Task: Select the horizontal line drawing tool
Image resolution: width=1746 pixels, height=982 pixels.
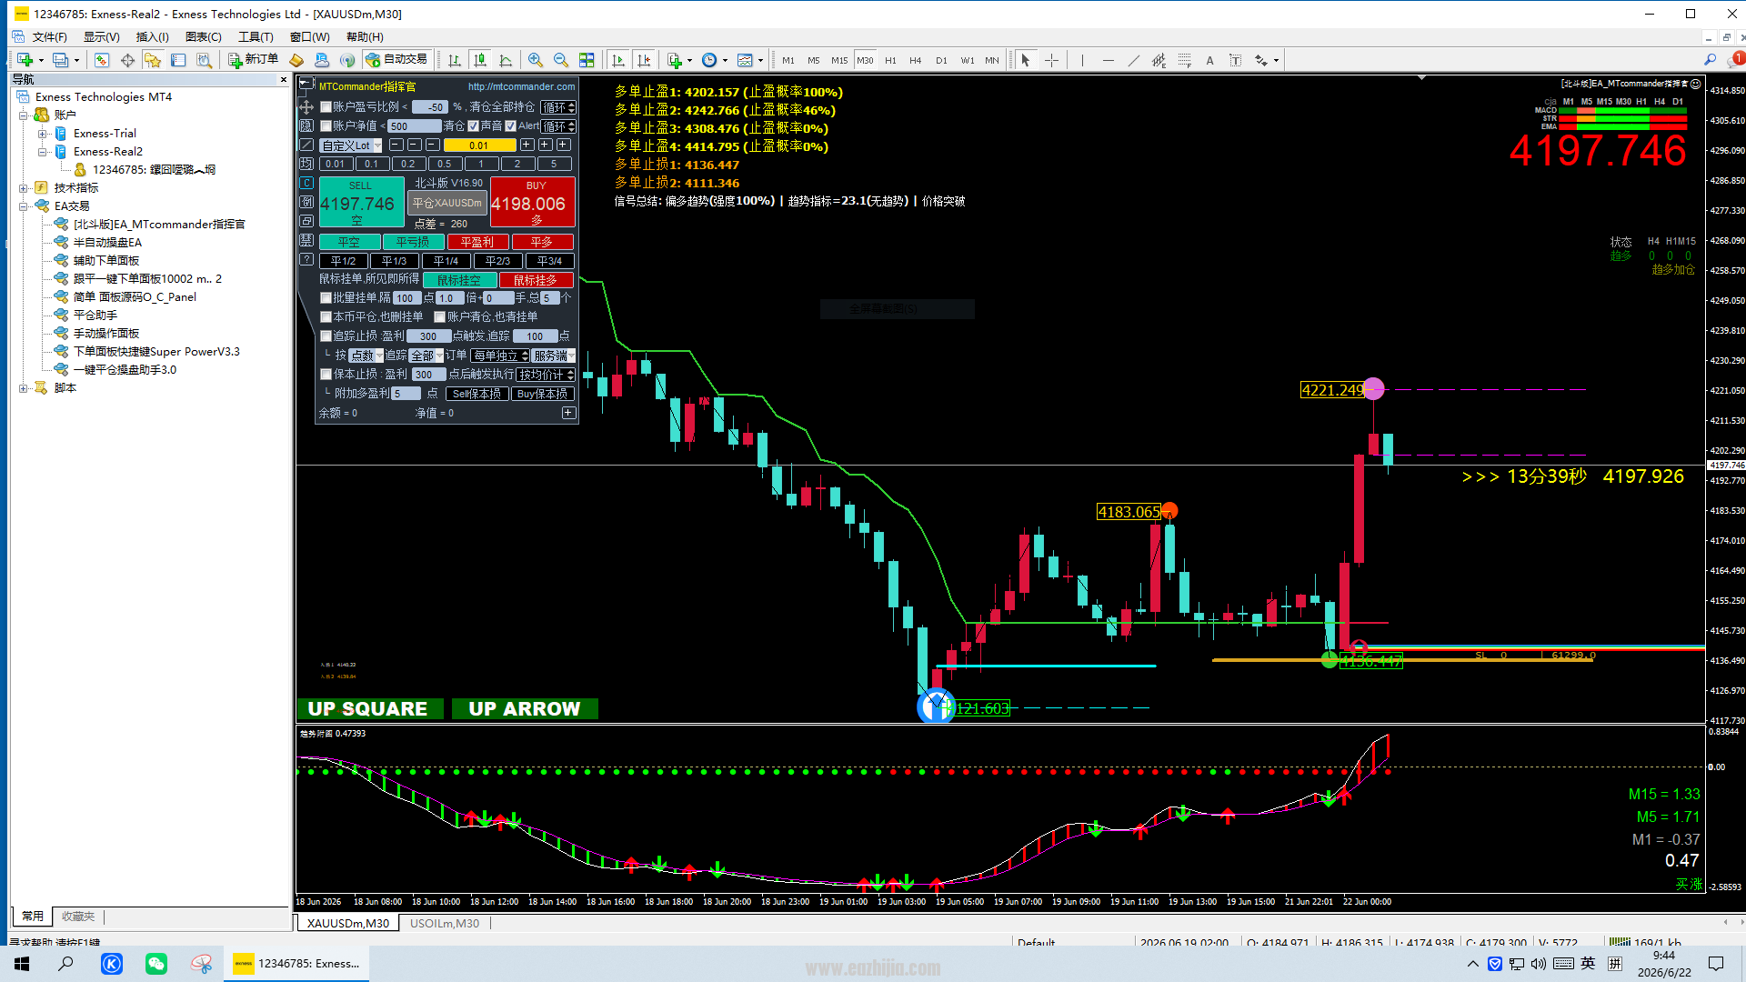Action: click(x=1108, y=60)
